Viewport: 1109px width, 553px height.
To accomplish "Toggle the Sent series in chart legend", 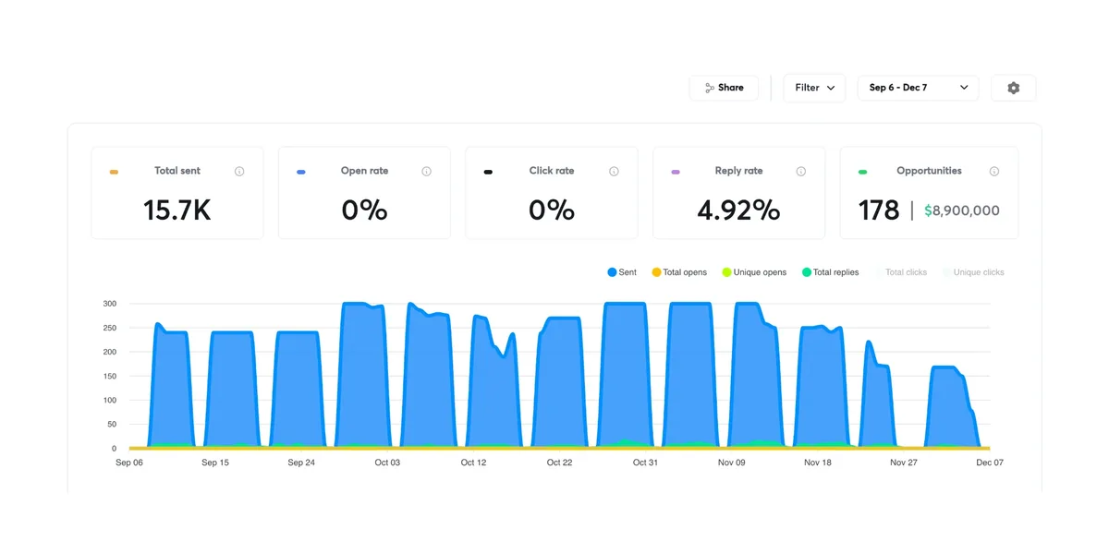I will click(x=622, y=272).
